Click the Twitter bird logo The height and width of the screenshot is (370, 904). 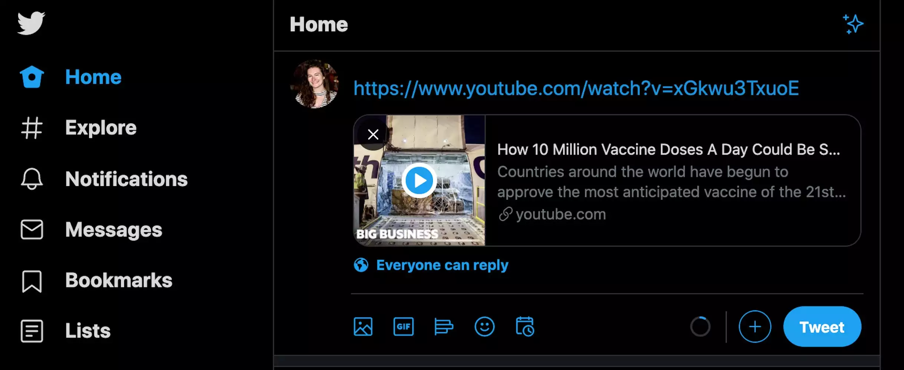(31, 23)
